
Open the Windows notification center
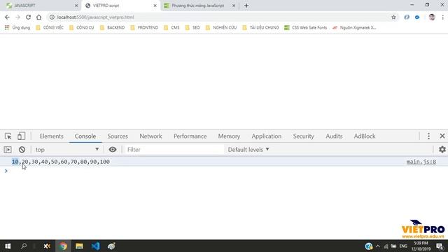point(440,246)
